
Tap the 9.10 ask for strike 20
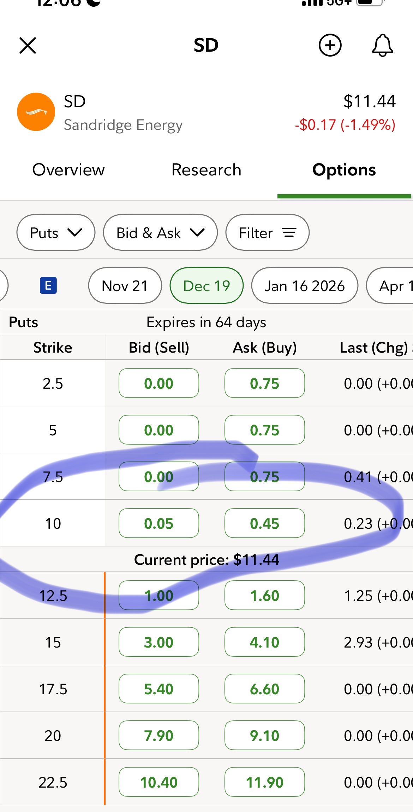click(265, 735)
